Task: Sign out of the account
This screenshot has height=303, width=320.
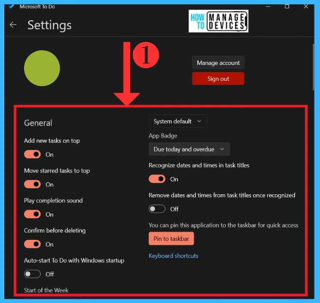Action: tap(218, 79)
